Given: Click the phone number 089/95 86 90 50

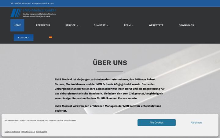Looking at the screenshot, I should point(22,3).
